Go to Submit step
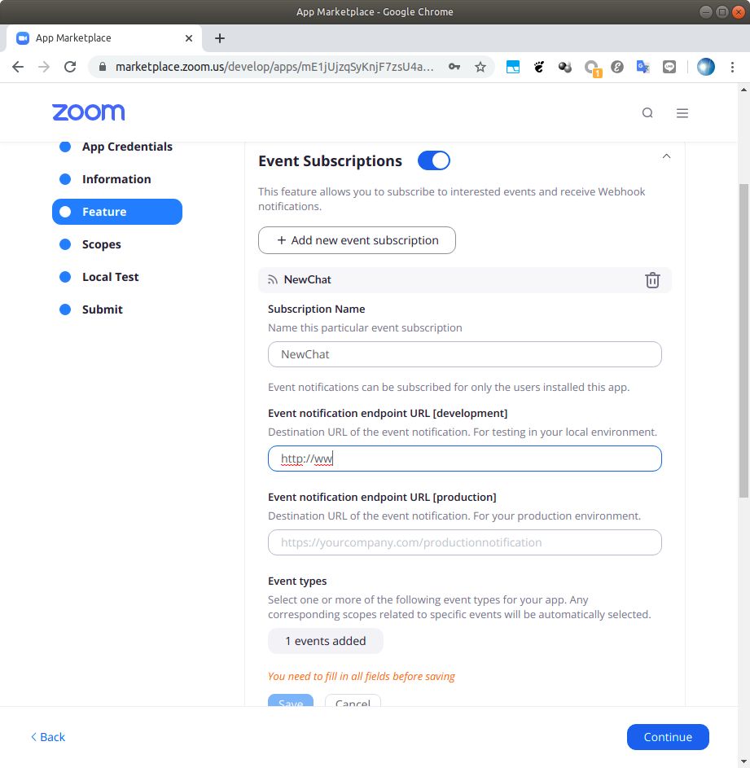This screenshot has width=750, height=768. coord(103,309)
